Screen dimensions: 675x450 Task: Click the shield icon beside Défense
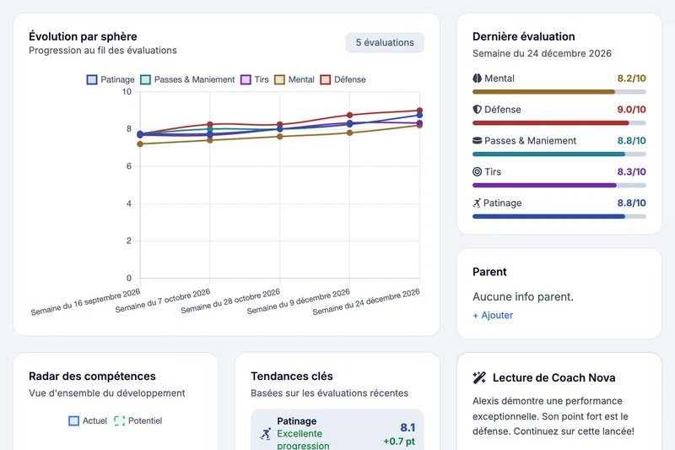[477, 110]
